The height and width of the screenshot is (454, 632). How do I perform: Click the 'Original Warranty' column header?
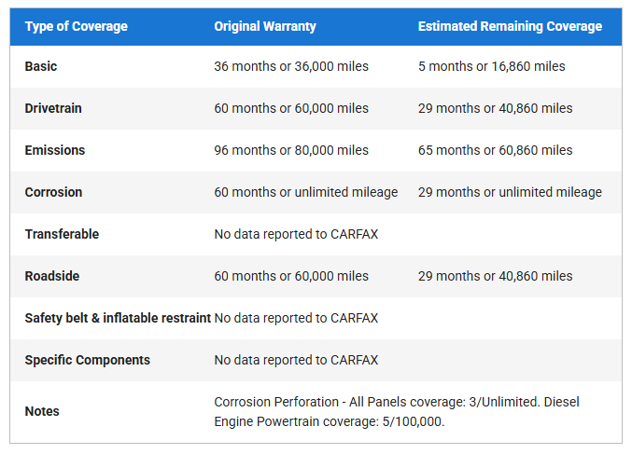(265, 26)
